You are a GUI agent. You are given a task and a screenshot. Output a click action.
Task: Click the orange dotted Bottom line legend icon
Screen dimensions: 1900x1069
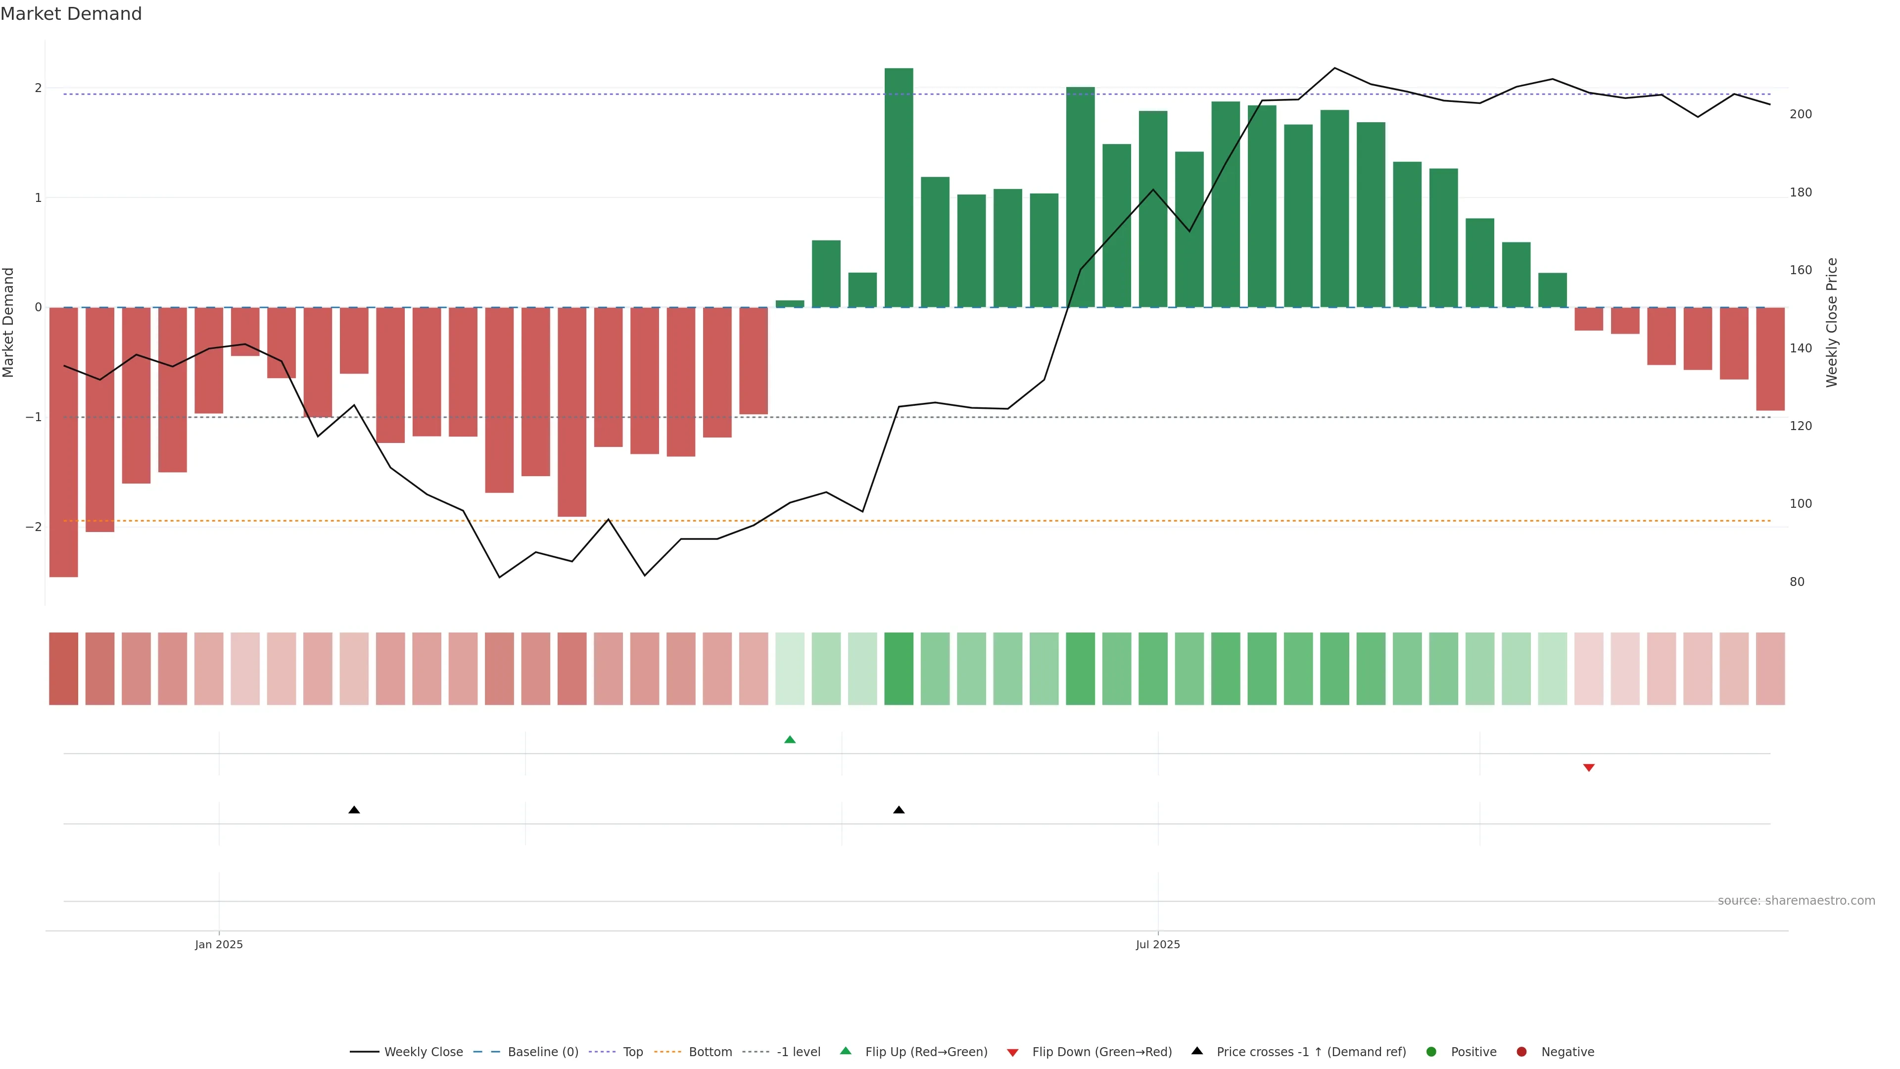[667, 1051]
